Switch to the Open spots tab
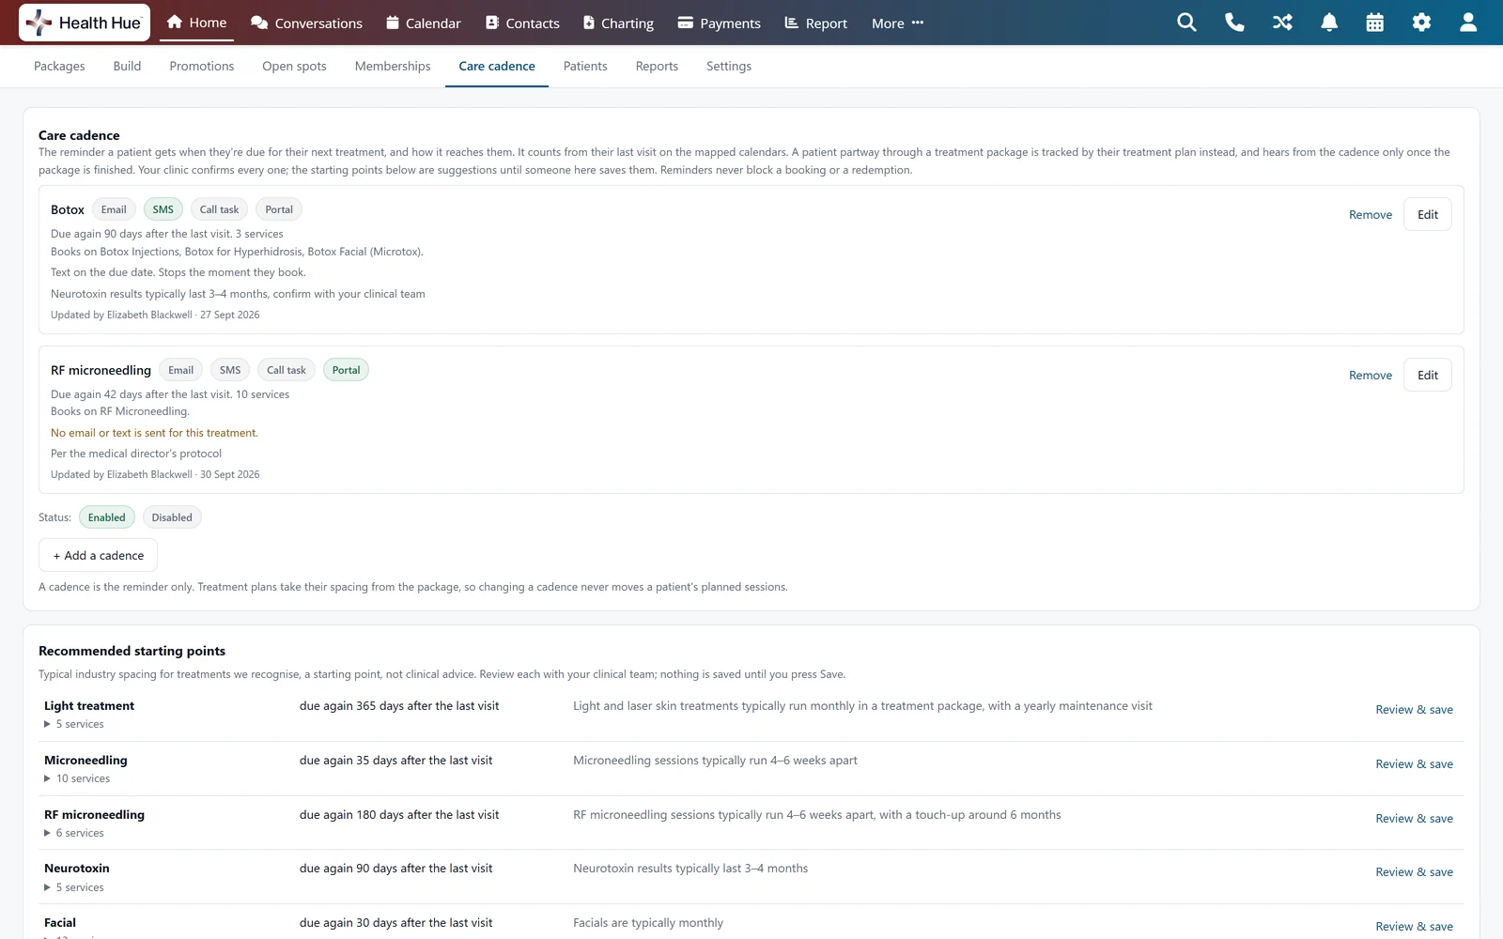1503x939 pixels. (x=294, y=66)
